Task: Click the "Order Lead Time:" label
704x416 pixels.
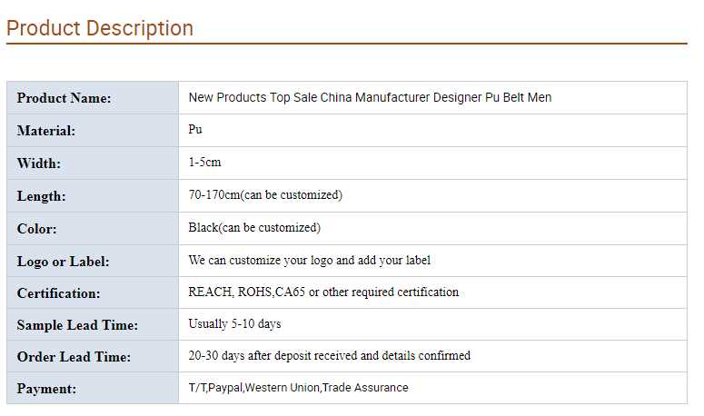Action: coord(74,357)
